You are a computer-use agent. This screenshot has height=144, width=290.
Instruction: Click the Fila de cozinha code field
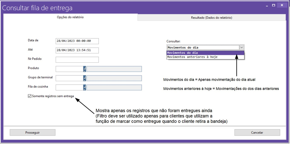coord(69,87)
